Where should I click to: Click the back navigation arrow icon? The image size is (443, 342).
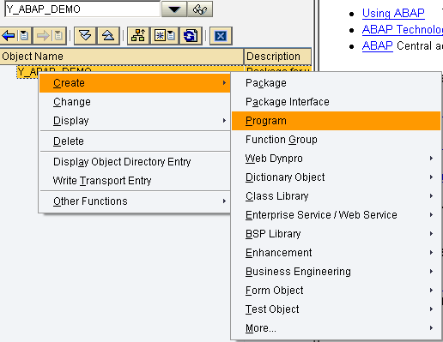tap(8, 36)
